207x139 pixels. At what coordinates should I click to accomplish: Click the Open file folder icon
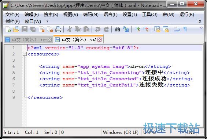pos(16,29)
